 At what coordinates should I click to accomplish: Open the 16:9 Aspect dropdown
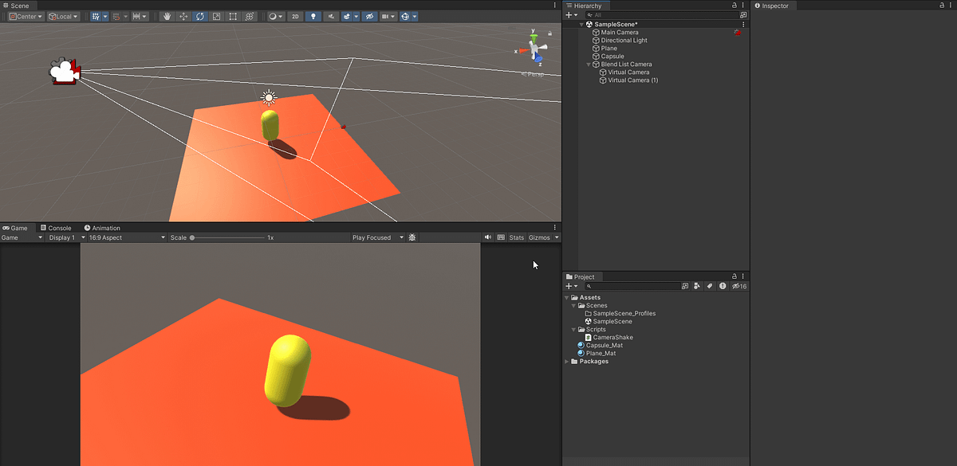tap(124, 237)
